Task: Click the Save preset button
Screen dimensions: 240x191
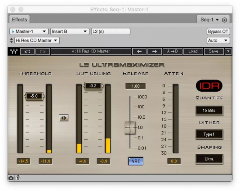Action: pyautogui.click(x=214, y=51)
